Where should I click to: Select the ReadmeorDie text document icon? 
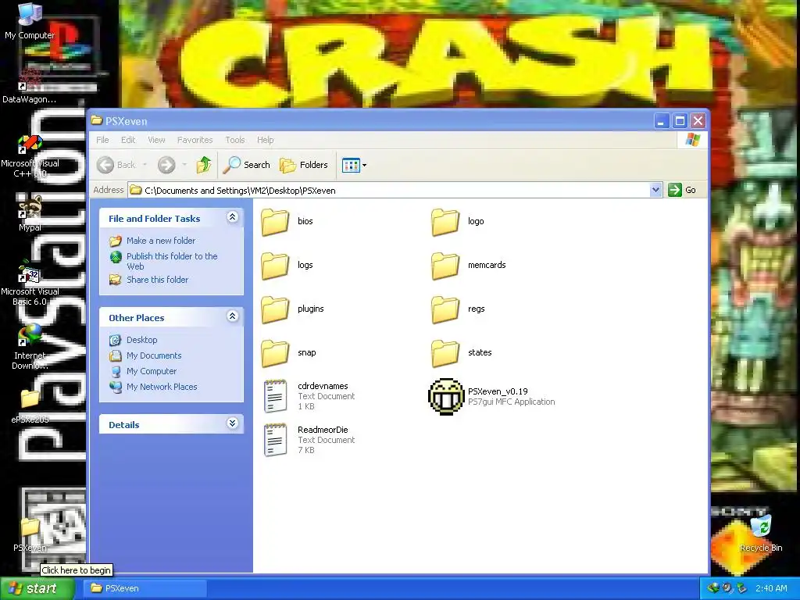[276, 439]
